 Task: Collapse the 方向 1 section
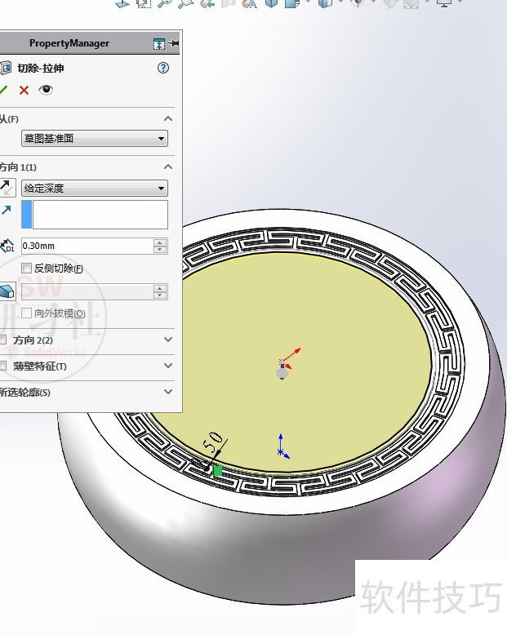(168, 167)
